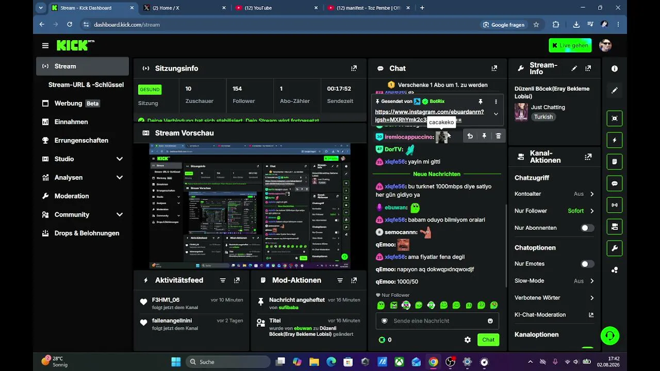Select Stream in the sidebar
This screenshot has width=660, height=371.
click(x=82, y=66)
